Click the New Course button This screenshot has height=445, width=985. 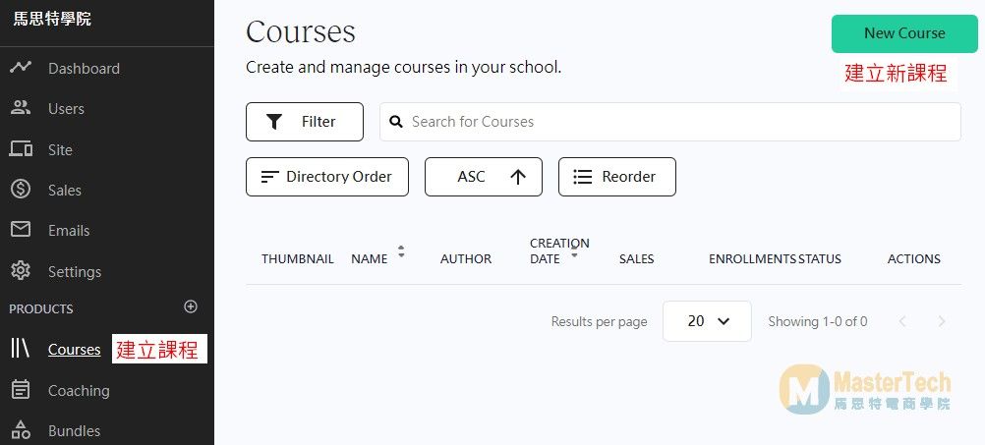pyautogui.click(x=903, y=33)
